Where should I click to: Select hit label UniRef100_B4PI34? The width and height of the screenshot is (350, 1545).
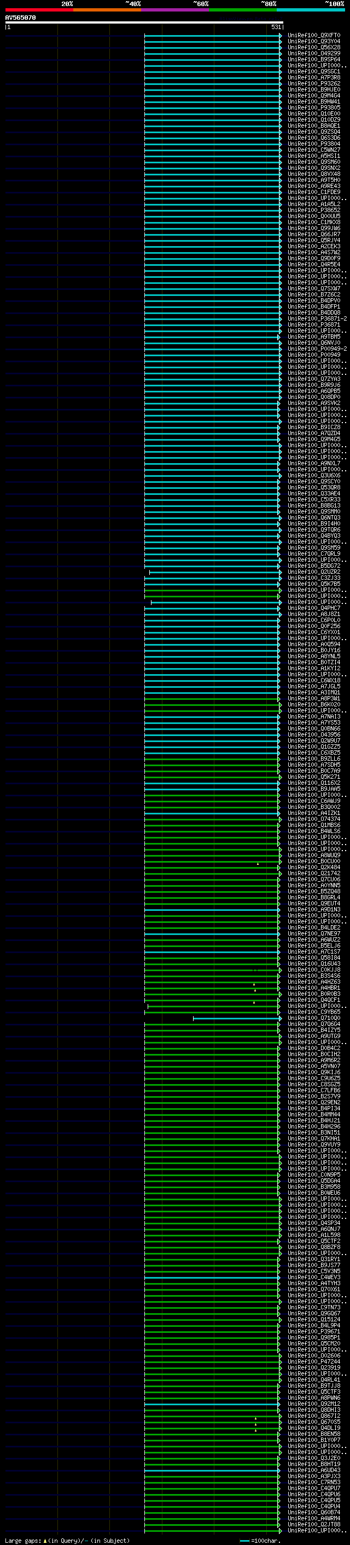314,1108
